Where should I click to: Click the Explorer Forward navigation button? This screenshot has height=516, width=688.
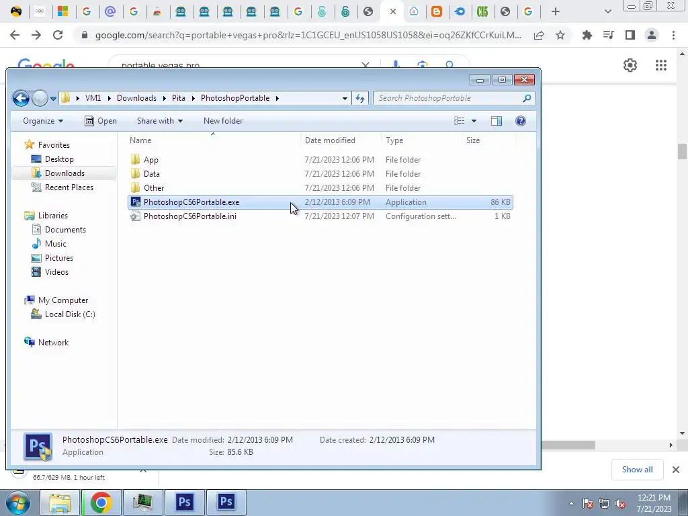pos(40,98)
